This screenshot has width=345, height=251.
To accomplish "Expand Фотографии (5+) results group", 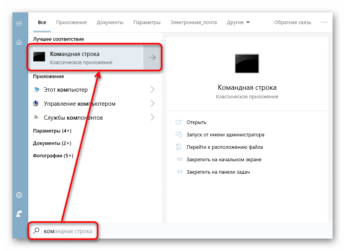I will click(x=53, y=155).
